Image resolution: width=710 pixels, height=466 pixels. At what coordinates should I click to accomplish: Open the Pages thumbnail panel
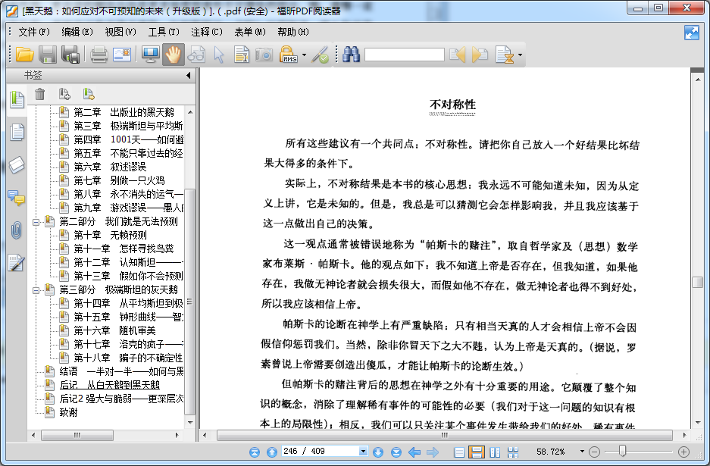[x=17, y=133]
